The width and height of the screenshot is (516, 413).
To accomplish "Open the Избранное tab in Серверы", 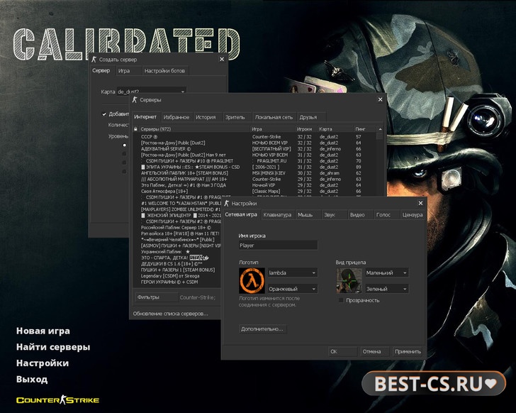I will click(176, 117).
